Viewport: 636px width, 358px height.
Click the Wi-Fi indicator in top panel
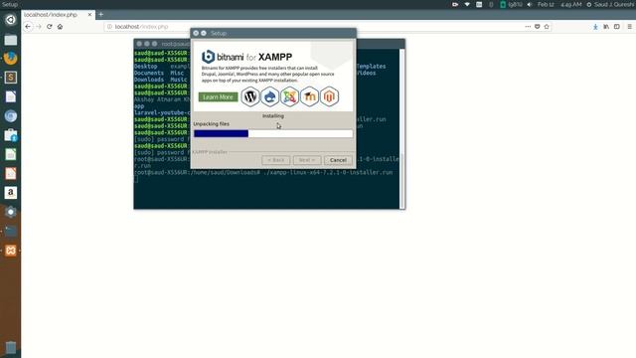467,4
